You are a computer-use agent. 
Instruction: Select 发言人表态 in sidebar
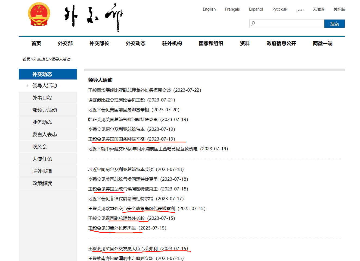48,134
